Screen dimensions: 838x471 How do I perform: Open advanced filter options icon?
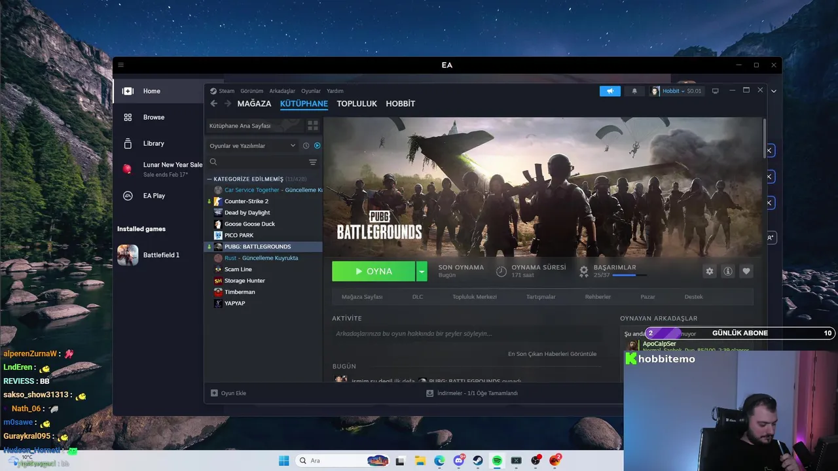(313, 162)
